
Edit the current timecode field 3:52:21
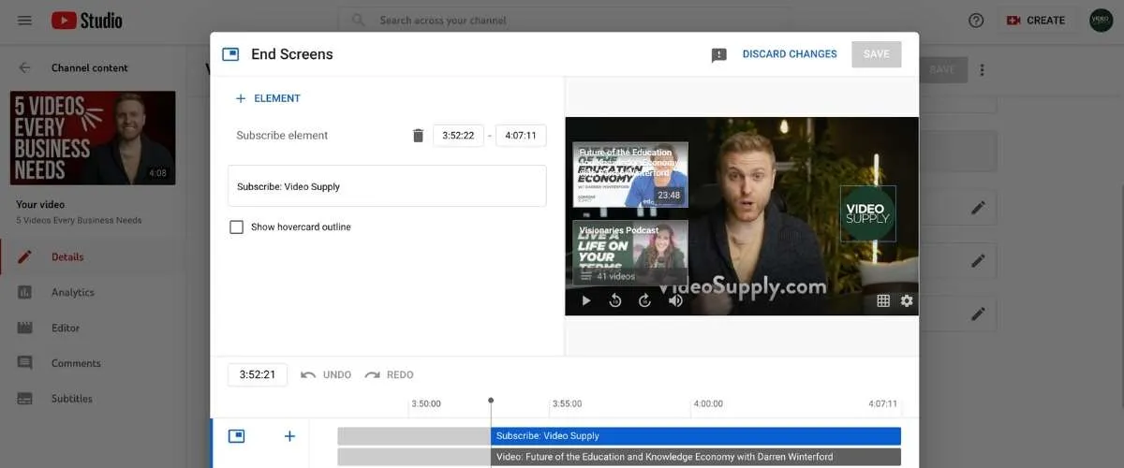tap(258, 374)
